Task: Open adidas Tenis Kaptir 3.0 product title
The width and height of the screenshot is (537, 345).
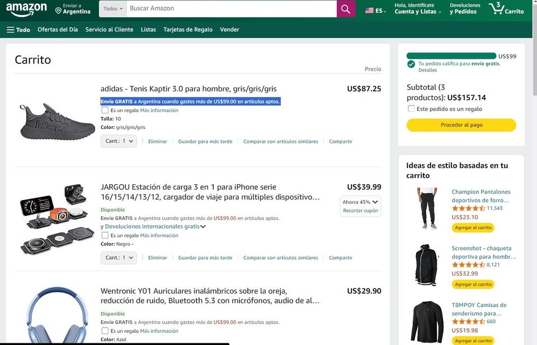Action: pos(189,89)
